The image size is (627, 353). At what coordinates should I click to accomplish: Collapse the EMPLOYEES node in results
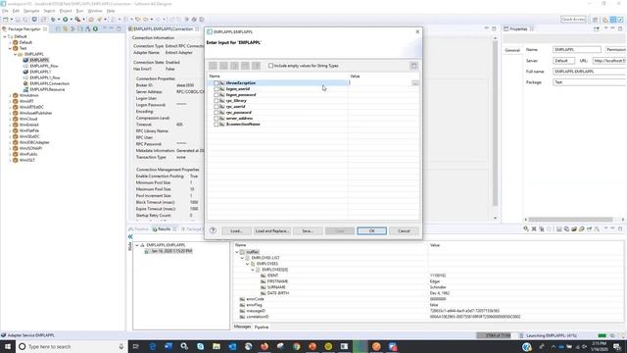pos(248,264)
